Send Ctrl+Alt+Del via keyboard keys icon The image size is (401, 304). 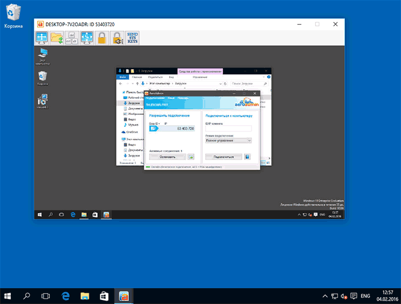[72, 38]
